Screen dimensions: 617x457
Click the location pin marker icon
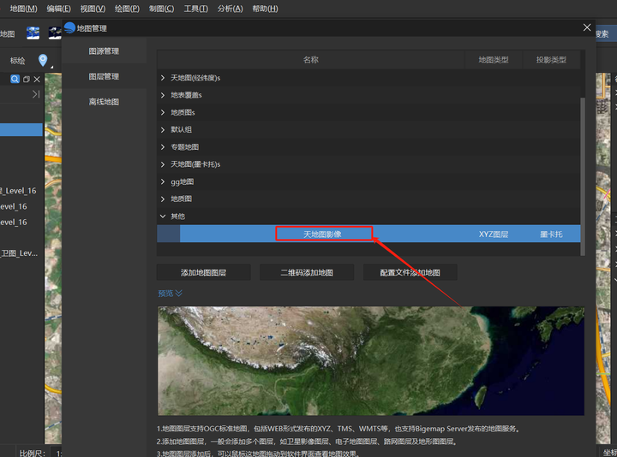coord(43,60)
